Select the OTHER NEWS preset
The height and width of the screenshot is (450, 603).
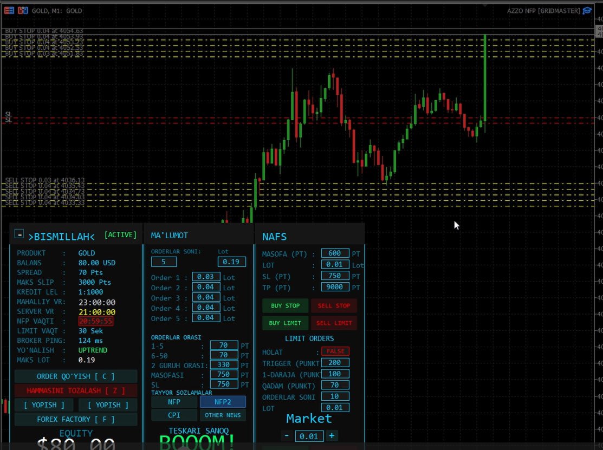pos(223,415)
